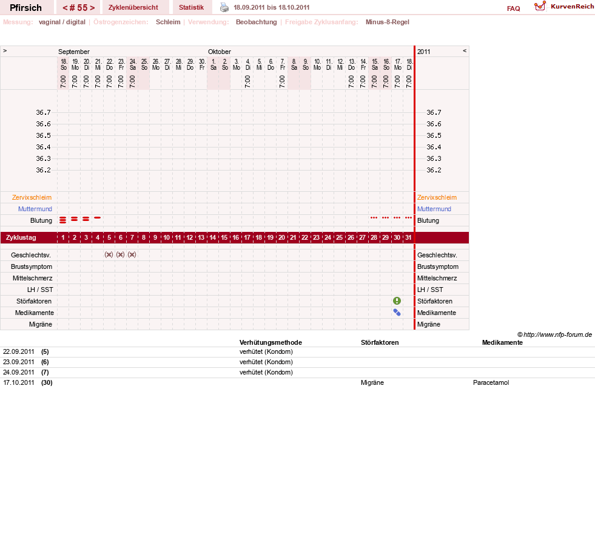
Task: Click cycle day 1 in the Zyklustag bar
Action: tap(63, 237)
